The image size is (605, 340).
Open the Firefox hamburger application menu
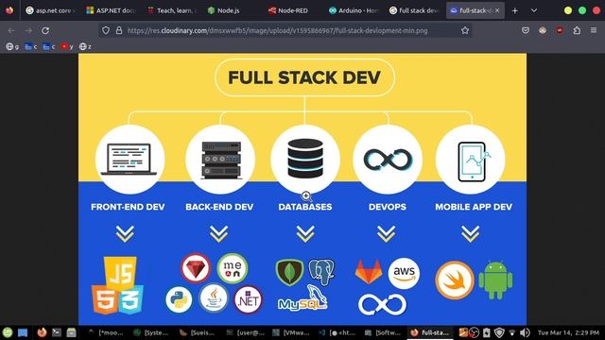tap(594, 30)
